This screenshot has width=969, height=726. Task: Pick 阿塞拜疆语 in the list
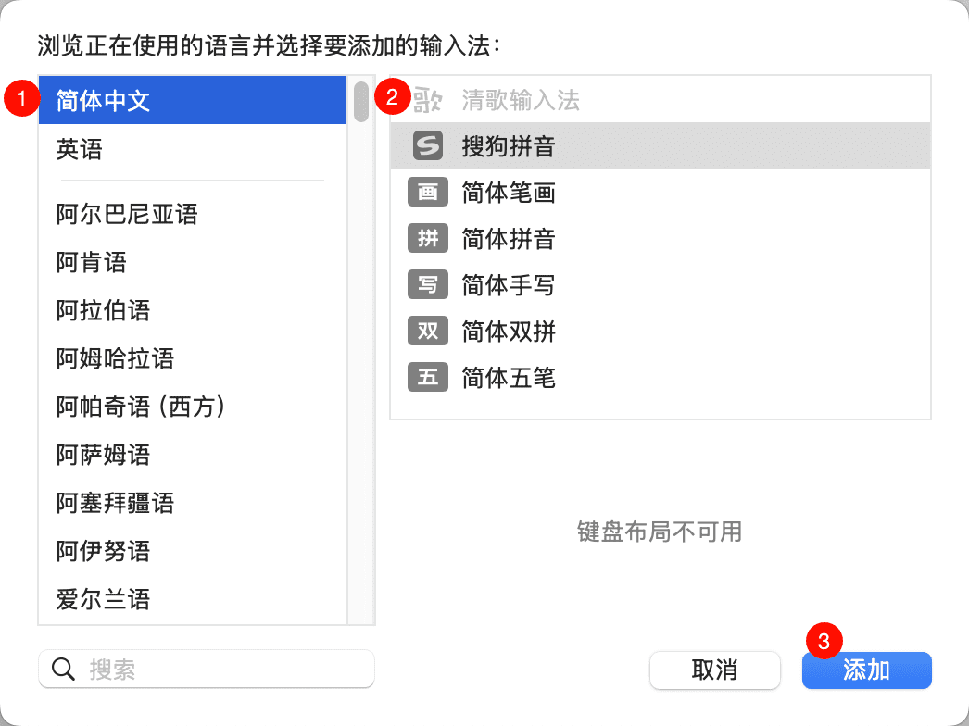tap(115, 503)
